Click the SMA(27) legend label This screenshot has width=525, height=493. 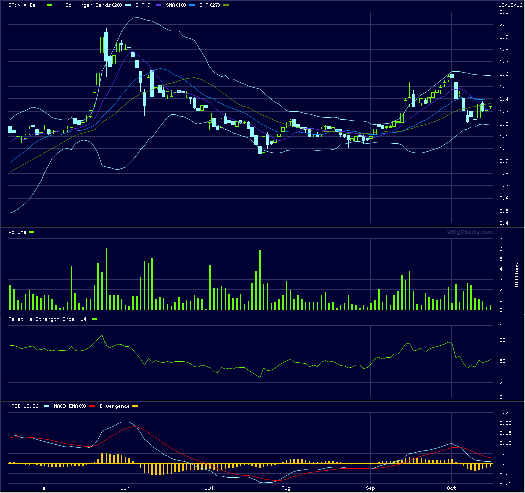coord(209,5)
